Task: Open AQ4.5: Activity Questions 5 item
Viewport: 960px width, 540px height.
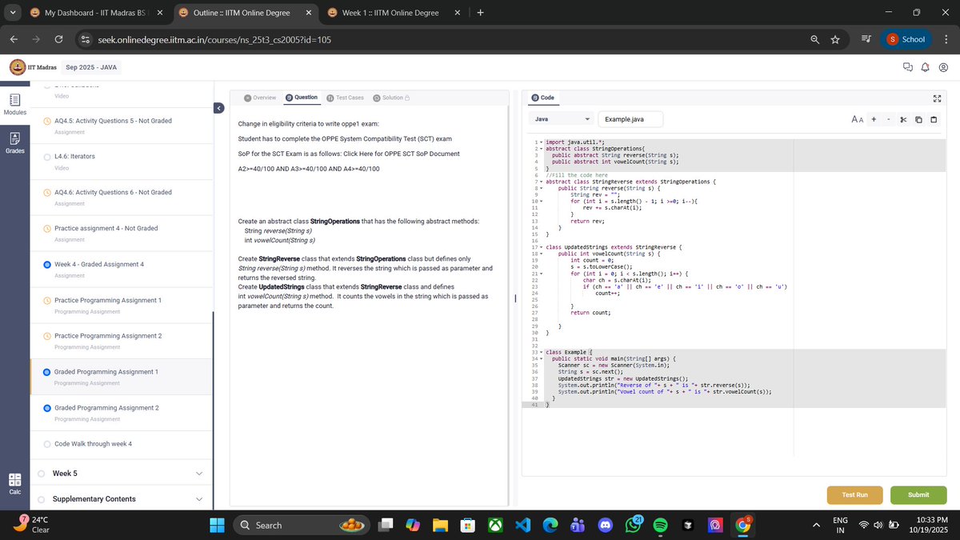Action: tap(122, 125)
